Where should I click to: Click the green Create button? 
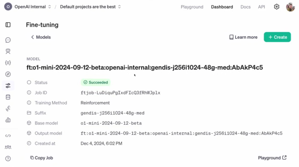click(x=277, y=37)
